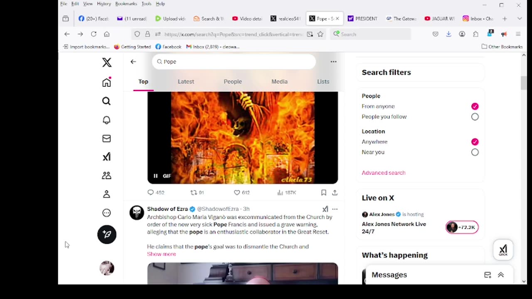Switch to the Lists tab
This screenshot has height=299, width=532.
[x=323, y=81]
